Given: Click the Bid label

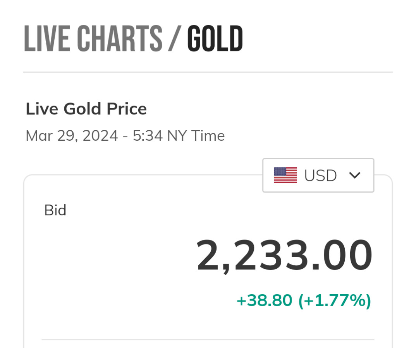Looking at the screenshot, I should [55, 210].
